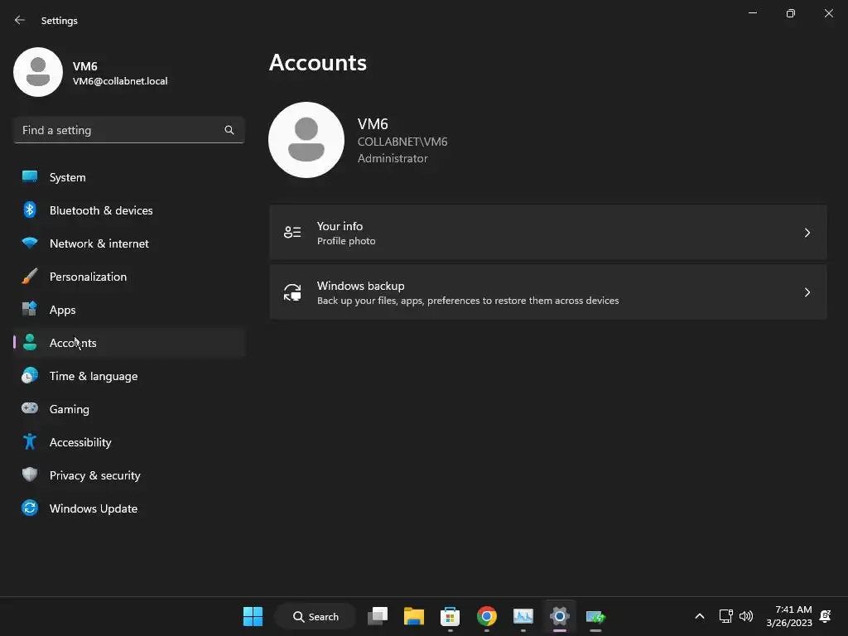Go to Personalization settings
The image size is (848, 636).
pyautogui.click(x=128, y=277)
